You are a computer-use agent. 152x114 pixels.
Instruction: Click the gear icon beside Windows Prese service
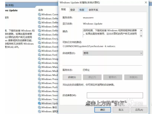[x=39, y=79]
